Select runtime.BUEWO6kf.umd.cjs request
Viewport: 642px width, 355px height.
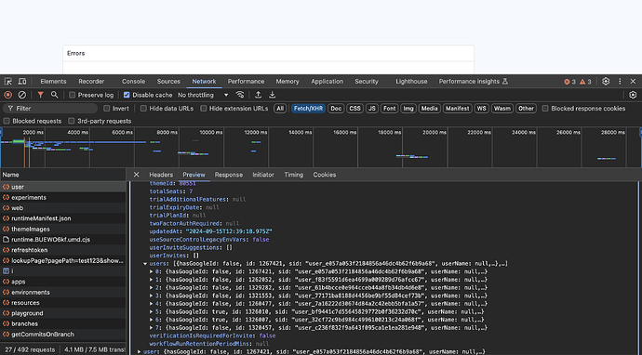tap(63, 240)
